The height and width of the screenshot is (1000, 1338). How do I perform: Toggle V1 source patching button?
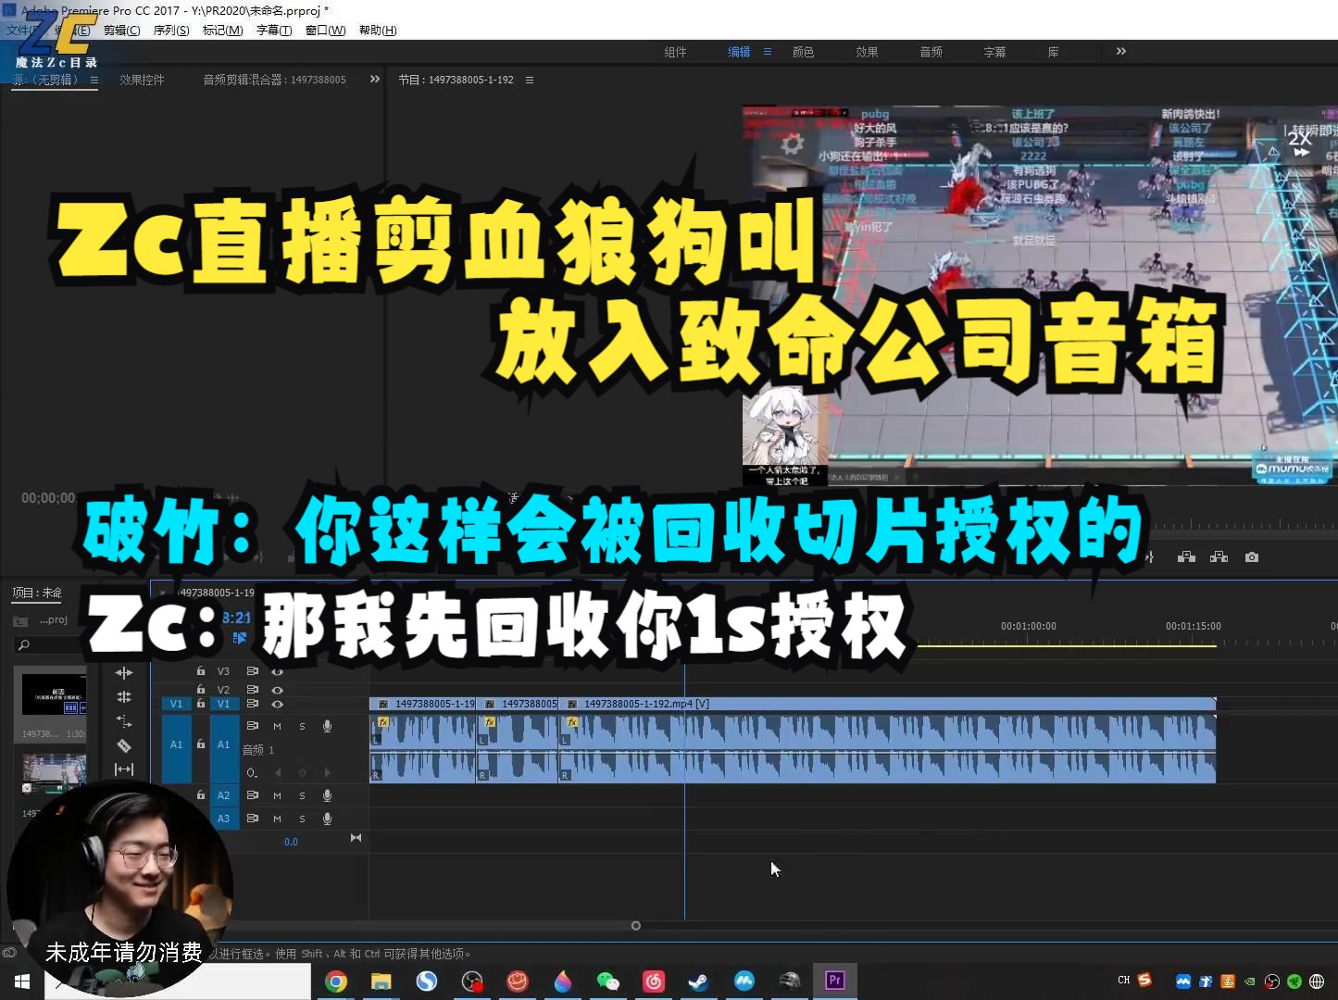tap(176, 704)
